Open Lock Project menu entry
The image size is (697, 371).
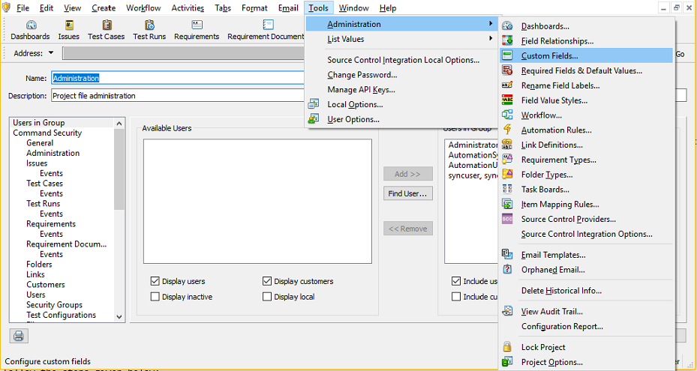coord(543,348)
